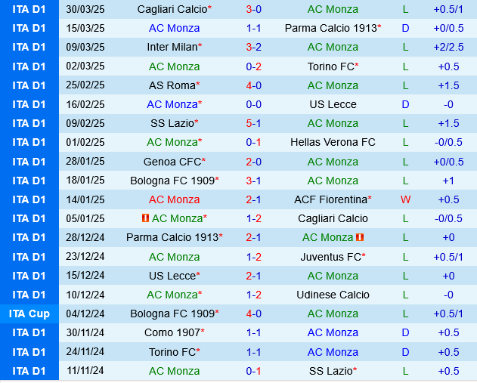Open AS Roma team link

click(172, 85)
